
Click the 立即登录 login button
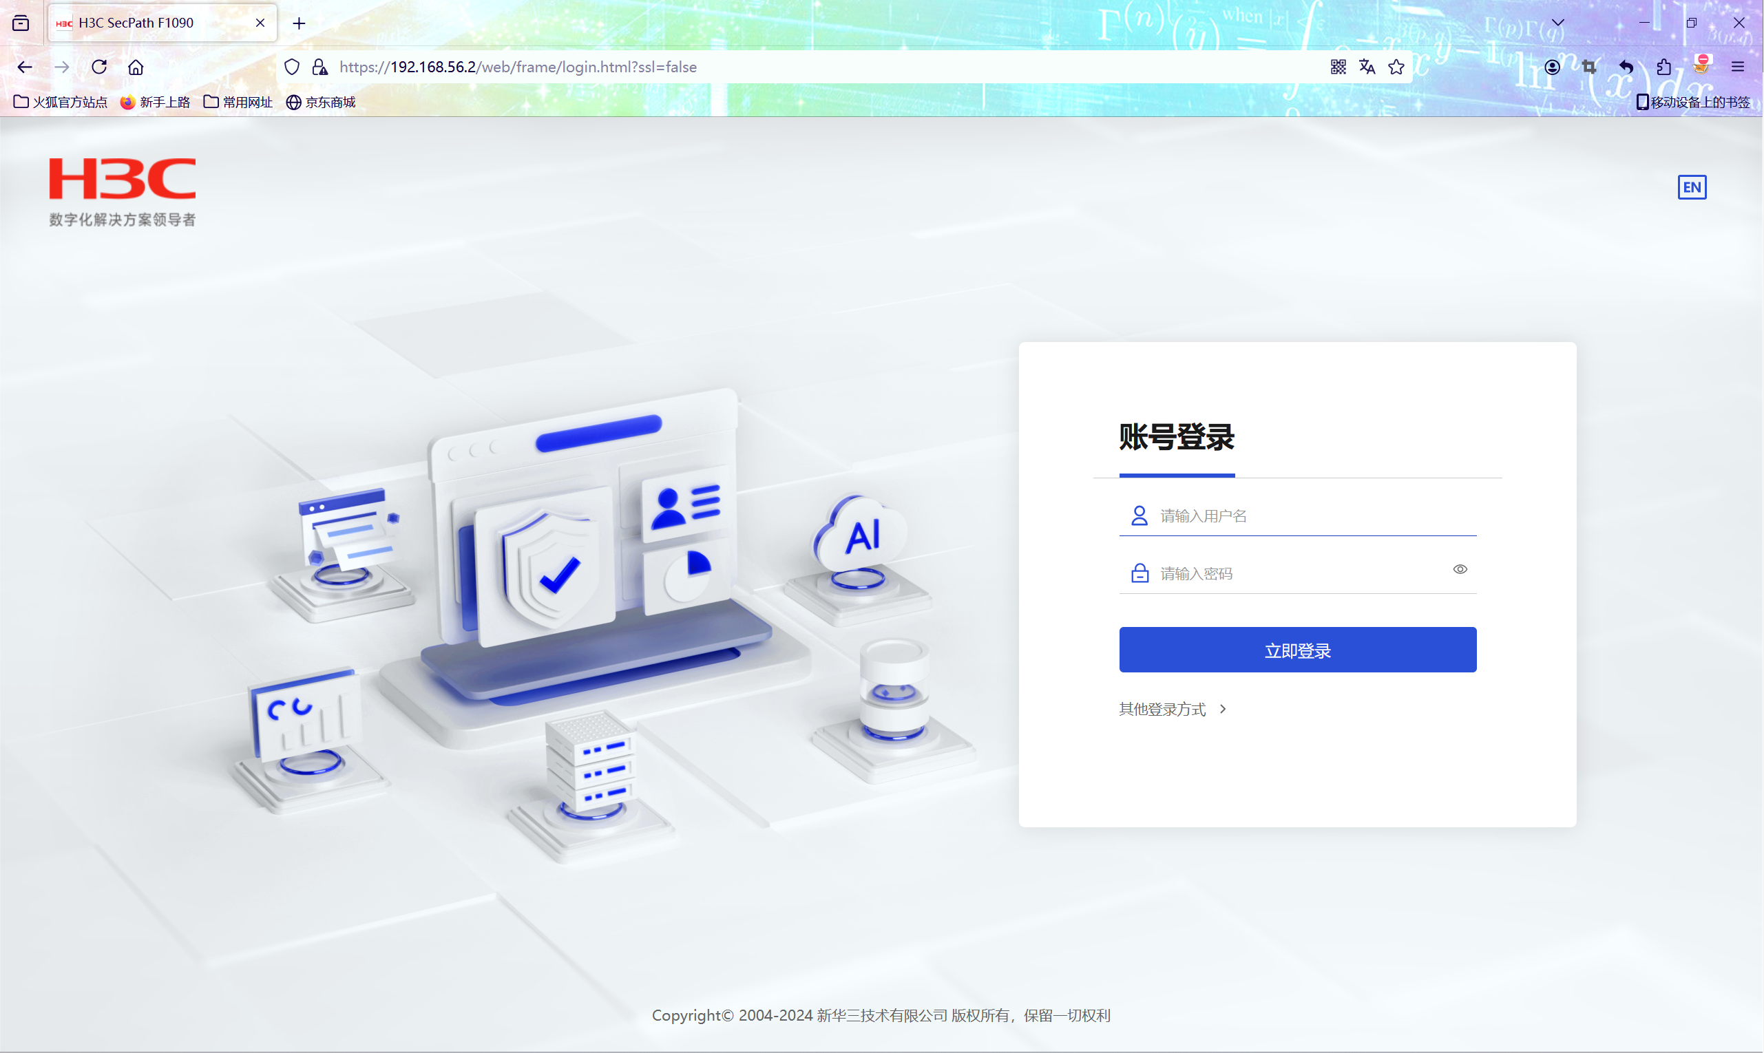pyautogui.click(x=1297, y=650)
